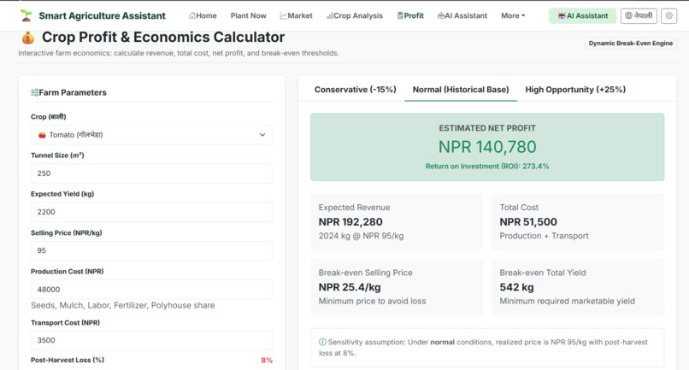Click the '2024 kg @ NPR 95/kg' text

362,236
